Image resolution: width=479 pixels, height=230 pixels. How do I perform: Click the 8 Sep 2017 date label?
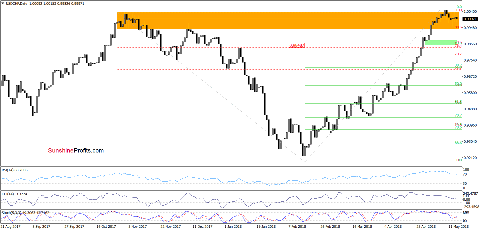pyautogui.click(x=41, y=226)
